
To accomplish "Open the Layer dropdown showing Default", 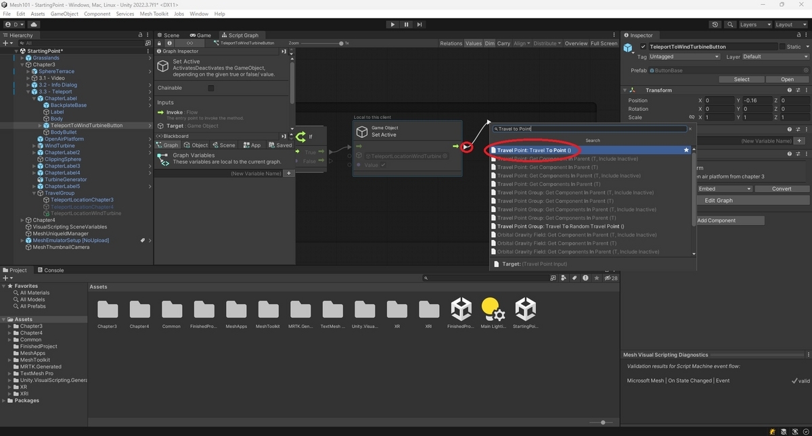I will 775,57.
